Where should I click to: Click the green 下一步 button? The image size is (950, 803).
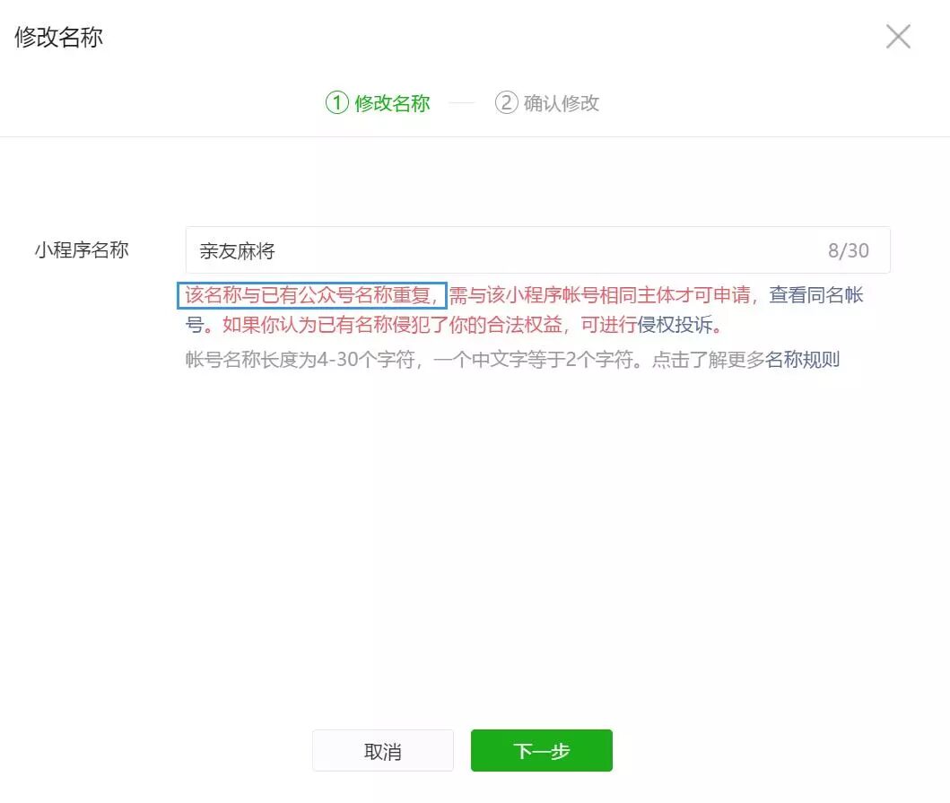click(542, 751)
